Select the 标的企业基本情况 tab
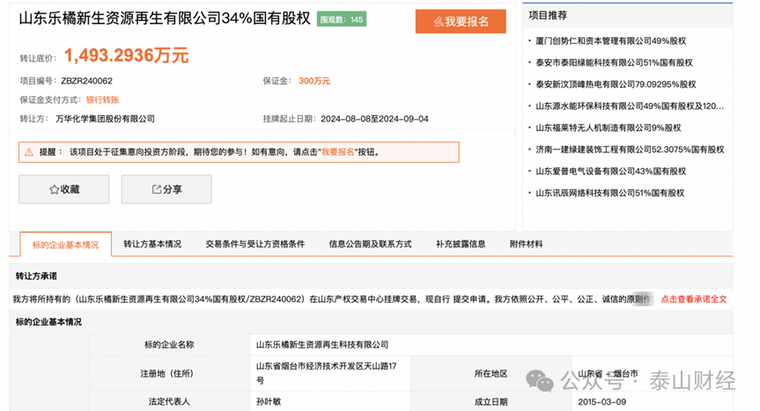Screen dimensions: 760x411 tap(65, 245)
